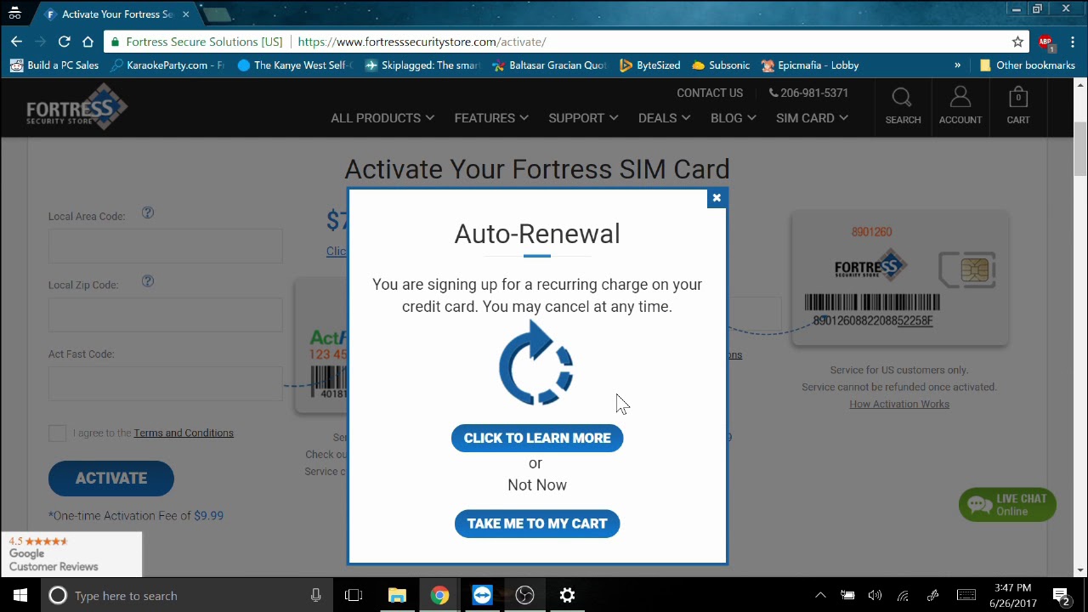Open Settings gear in taskbar
Viewport: 1088px width, 612px height.
tap(567, 595)
